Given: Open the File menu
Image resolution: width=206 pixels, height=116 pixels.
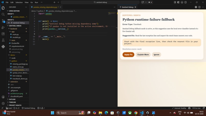Looking at the screenshot, I should pyautogui.click(x=7, y=2).
